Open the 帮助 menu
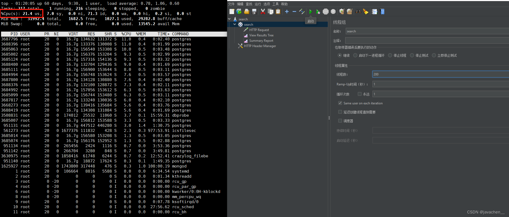509x217 pixels. [x=284, y=4]
